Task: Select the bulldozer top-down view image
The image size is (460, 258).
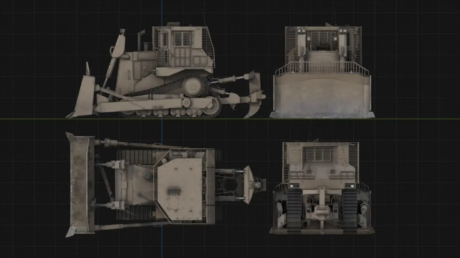Action: [x=166, y=185]
